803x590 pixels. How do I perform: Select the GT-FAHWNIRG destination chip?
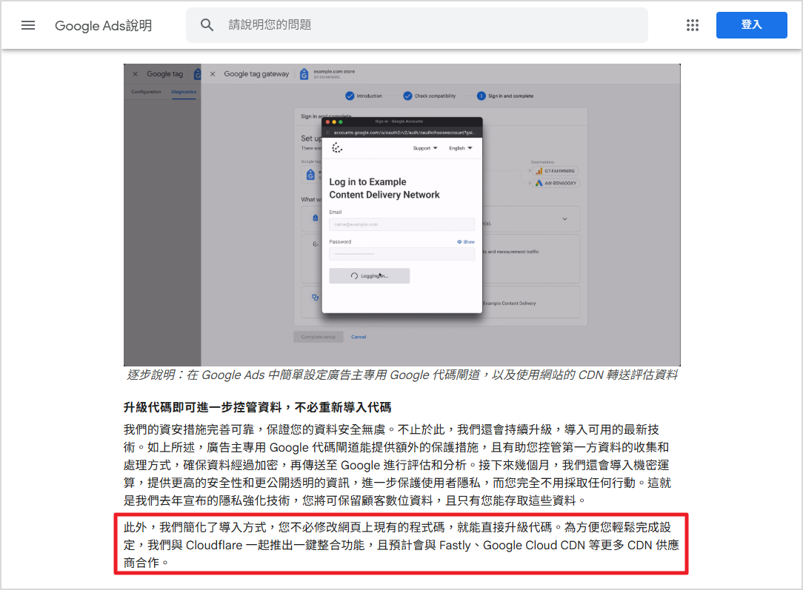[555, 172]
